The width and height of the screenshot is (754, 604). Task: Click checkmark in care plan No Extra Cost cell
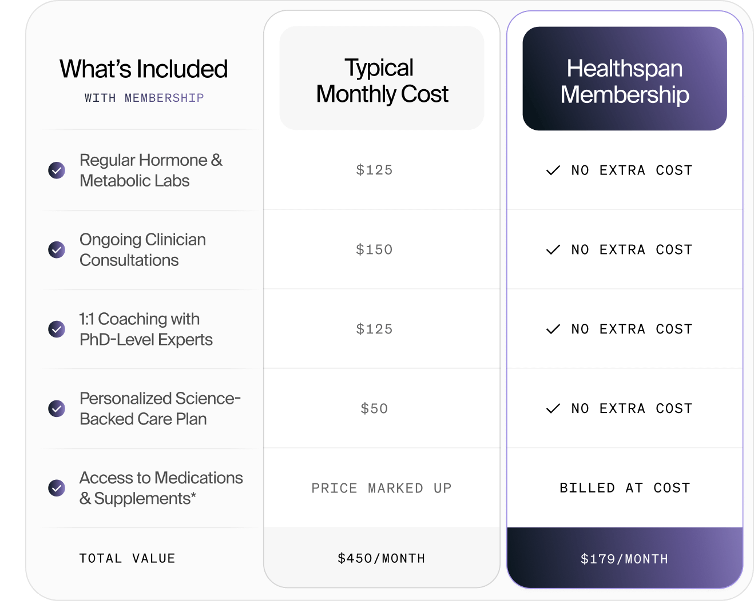pyautogui.click(x=553, y=408)
